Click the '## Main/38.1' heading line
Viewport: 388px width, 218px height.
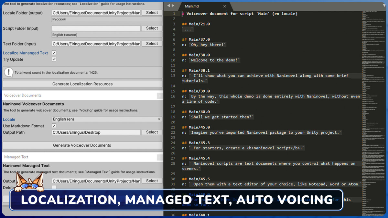196,70
